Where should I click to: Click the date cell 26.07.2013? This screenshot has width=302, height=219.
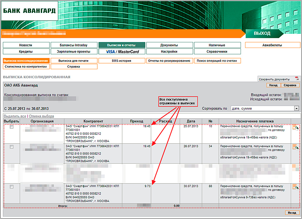pos(191,146)
